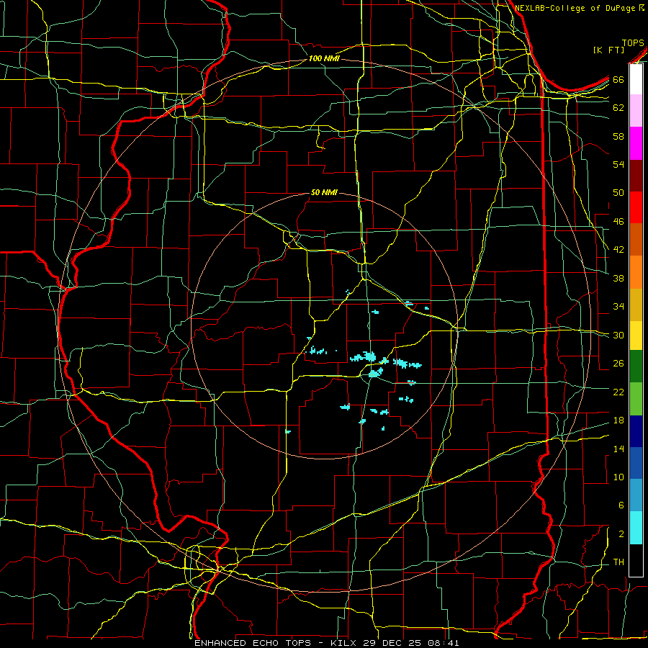Click the NEXLAB-College of DuPage text
The width and height of the screenshot is (648, 648).
click(576, 8)
